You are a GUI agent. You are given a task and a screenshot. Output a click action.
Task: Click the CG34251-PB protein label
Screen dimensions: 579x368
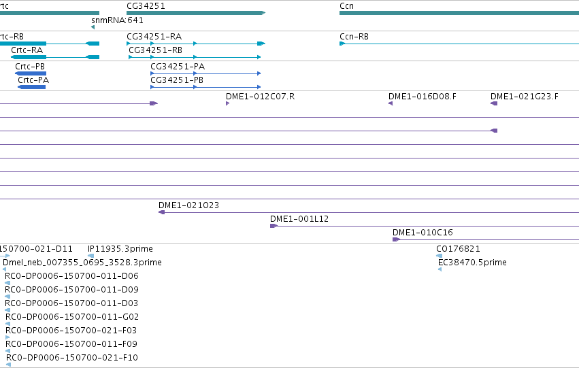point(176,80)
